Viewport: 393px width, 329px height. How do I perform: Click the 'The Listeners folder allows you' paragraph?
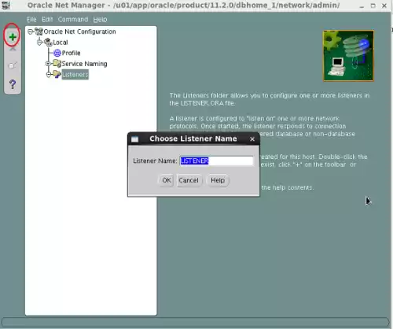click(x=270, y=99)
